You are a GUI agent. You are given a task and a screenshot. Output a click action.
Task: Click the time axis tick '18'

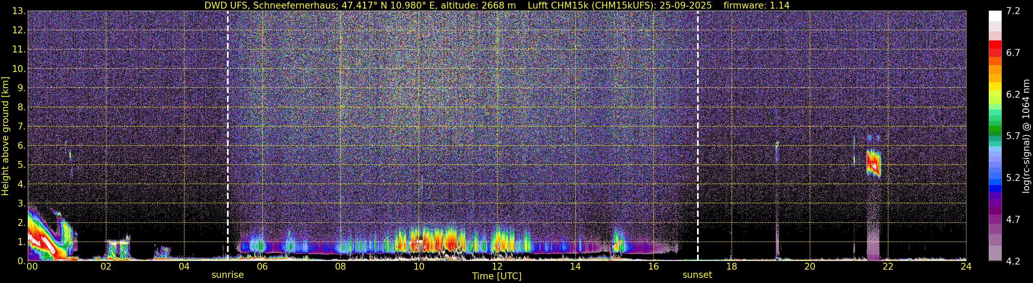(x=731, y=267)
